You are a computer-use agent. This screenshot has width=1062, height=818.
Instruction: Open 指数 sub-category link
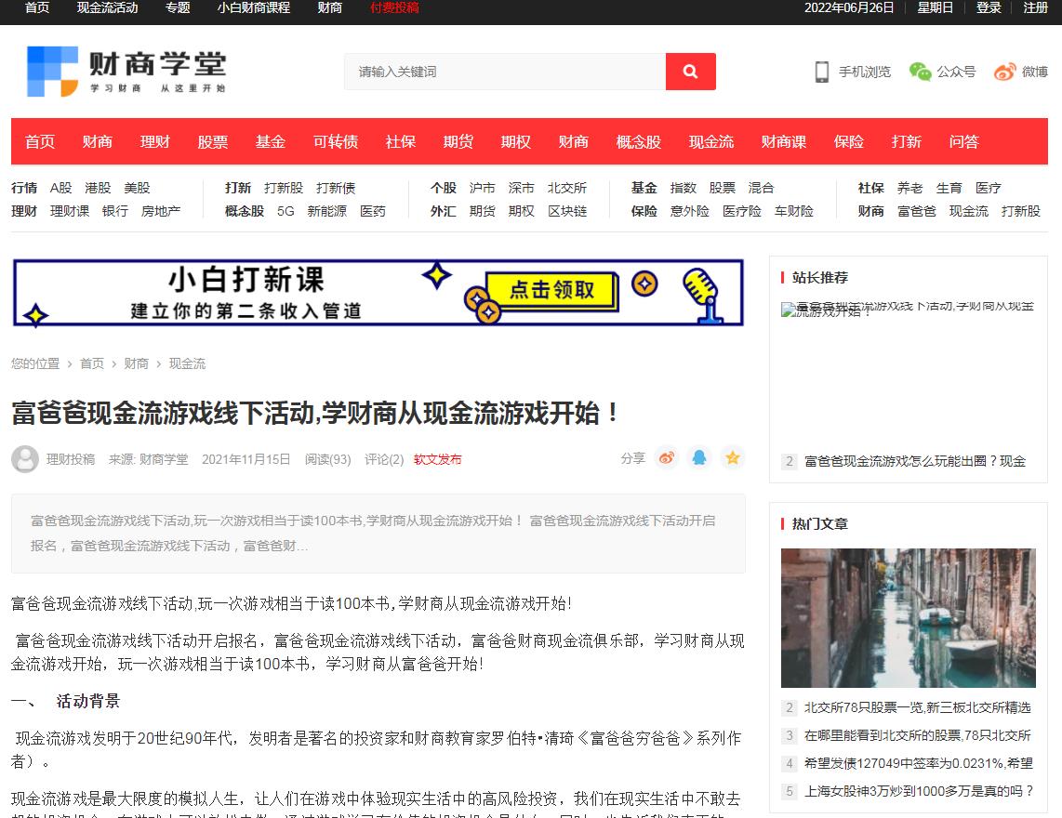pyautogui.click(x=683, y=188)
